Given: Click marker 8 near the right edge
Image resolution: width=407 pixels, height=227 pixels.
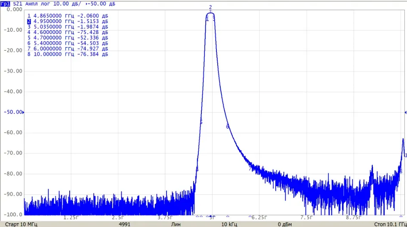Looking at the screenshot, I should point(401,171).
